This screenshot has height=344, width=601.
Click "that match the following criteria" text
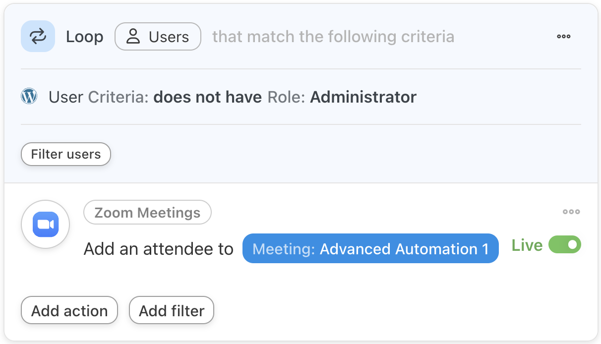(333, 37)
